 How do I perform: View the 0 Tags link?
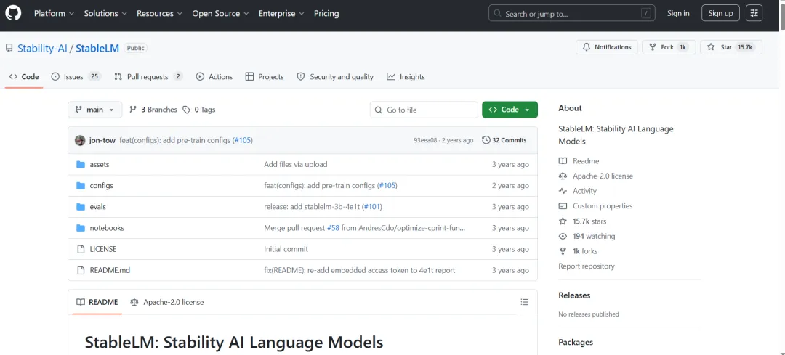pyautogui.click(x=199, y=110)
